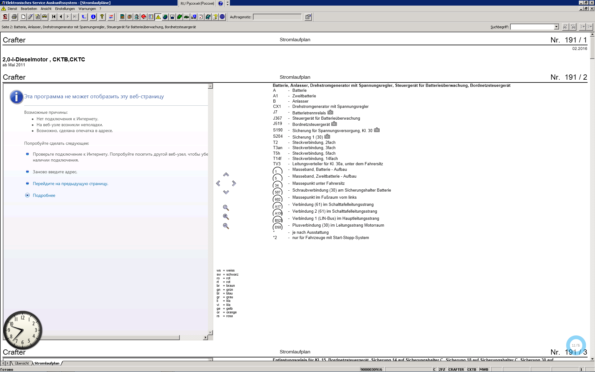Zoom in with the plus magnifier
The height and width of the screenshot is (372, 595).
(226, 217)
